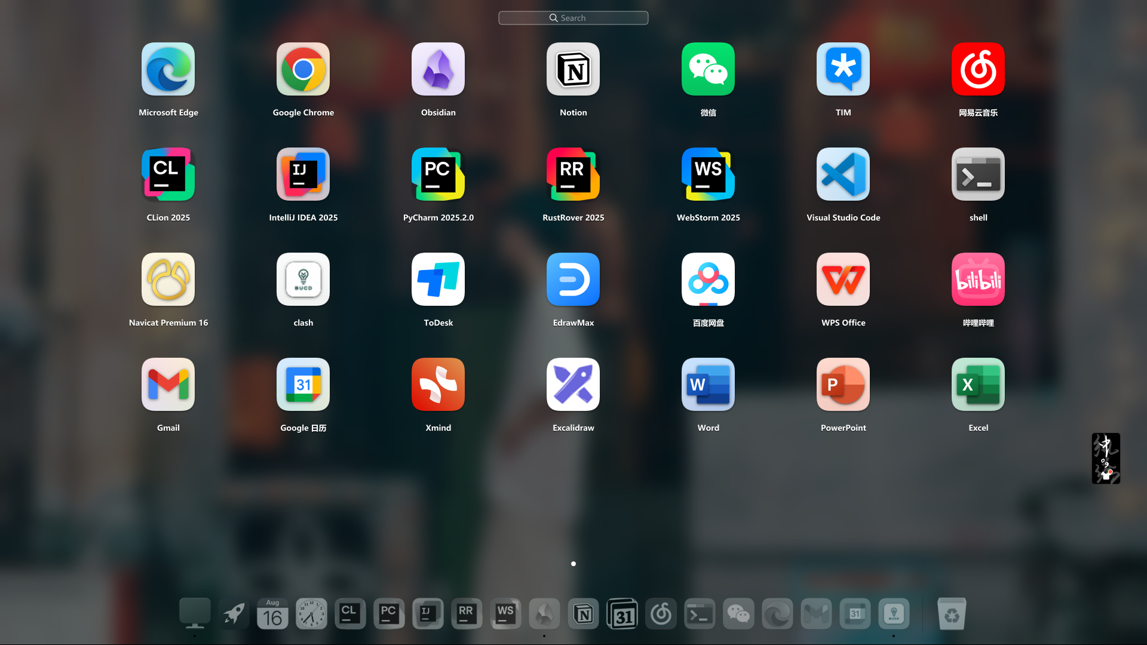Image resolution: width=1147 pixels, height=645 pixels.
Task: Launch ToDesk remote desktop
Action: pyautogui.click(x=438, y=279)
